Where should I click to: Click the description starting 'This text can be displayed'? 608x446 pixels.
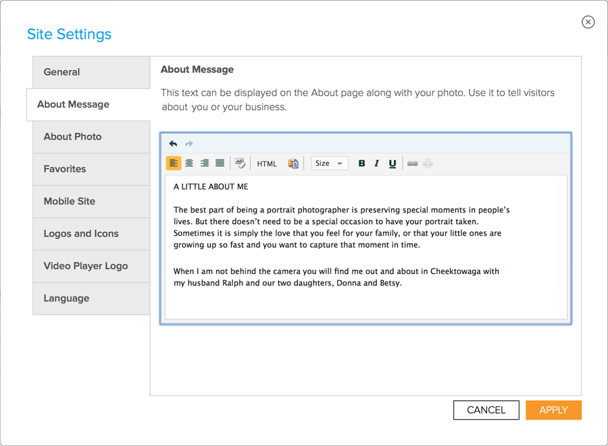pyautogui.click(x=358, y=100)
